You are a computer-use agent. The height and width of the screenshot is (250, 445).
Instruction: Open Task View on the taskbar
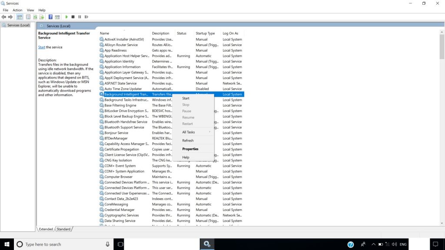[x=120, y=244]
